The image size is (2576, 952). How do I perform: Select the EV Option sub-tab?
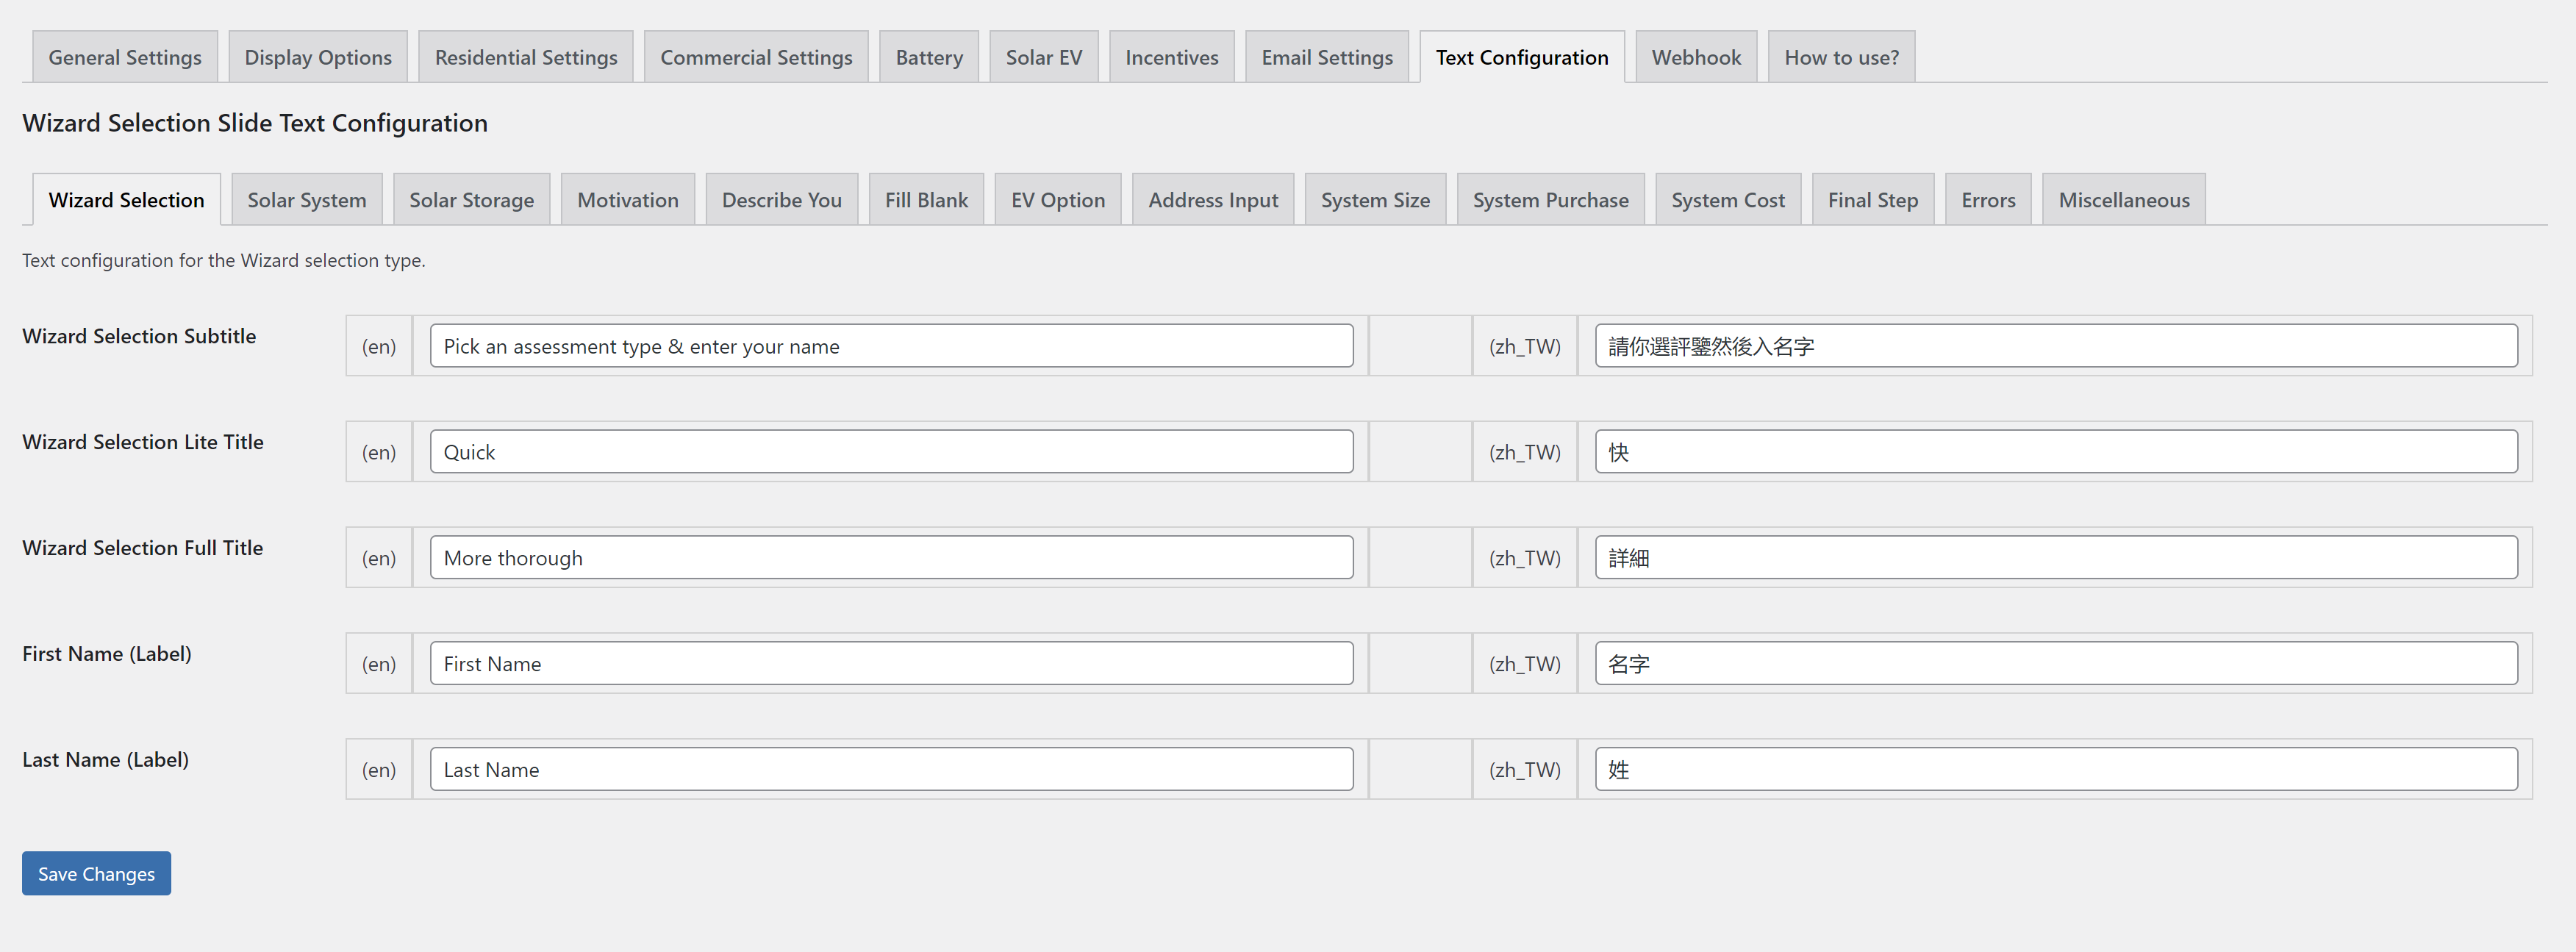pos(1057,200)
